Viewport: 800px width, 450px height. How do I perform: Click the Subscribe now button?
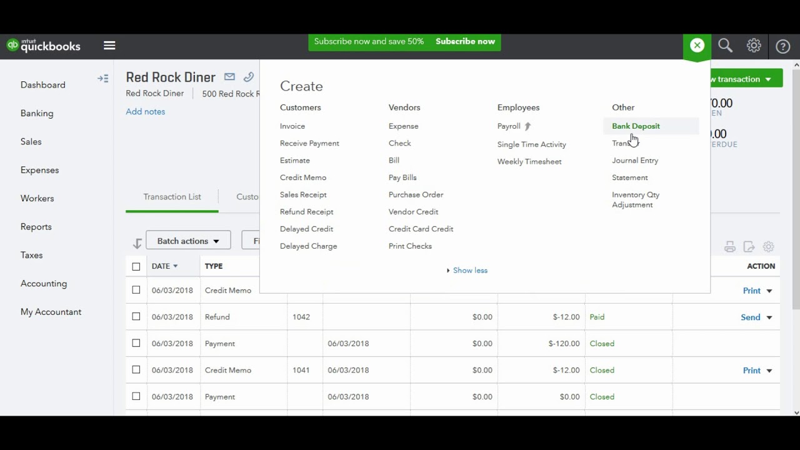pos(465,41)
